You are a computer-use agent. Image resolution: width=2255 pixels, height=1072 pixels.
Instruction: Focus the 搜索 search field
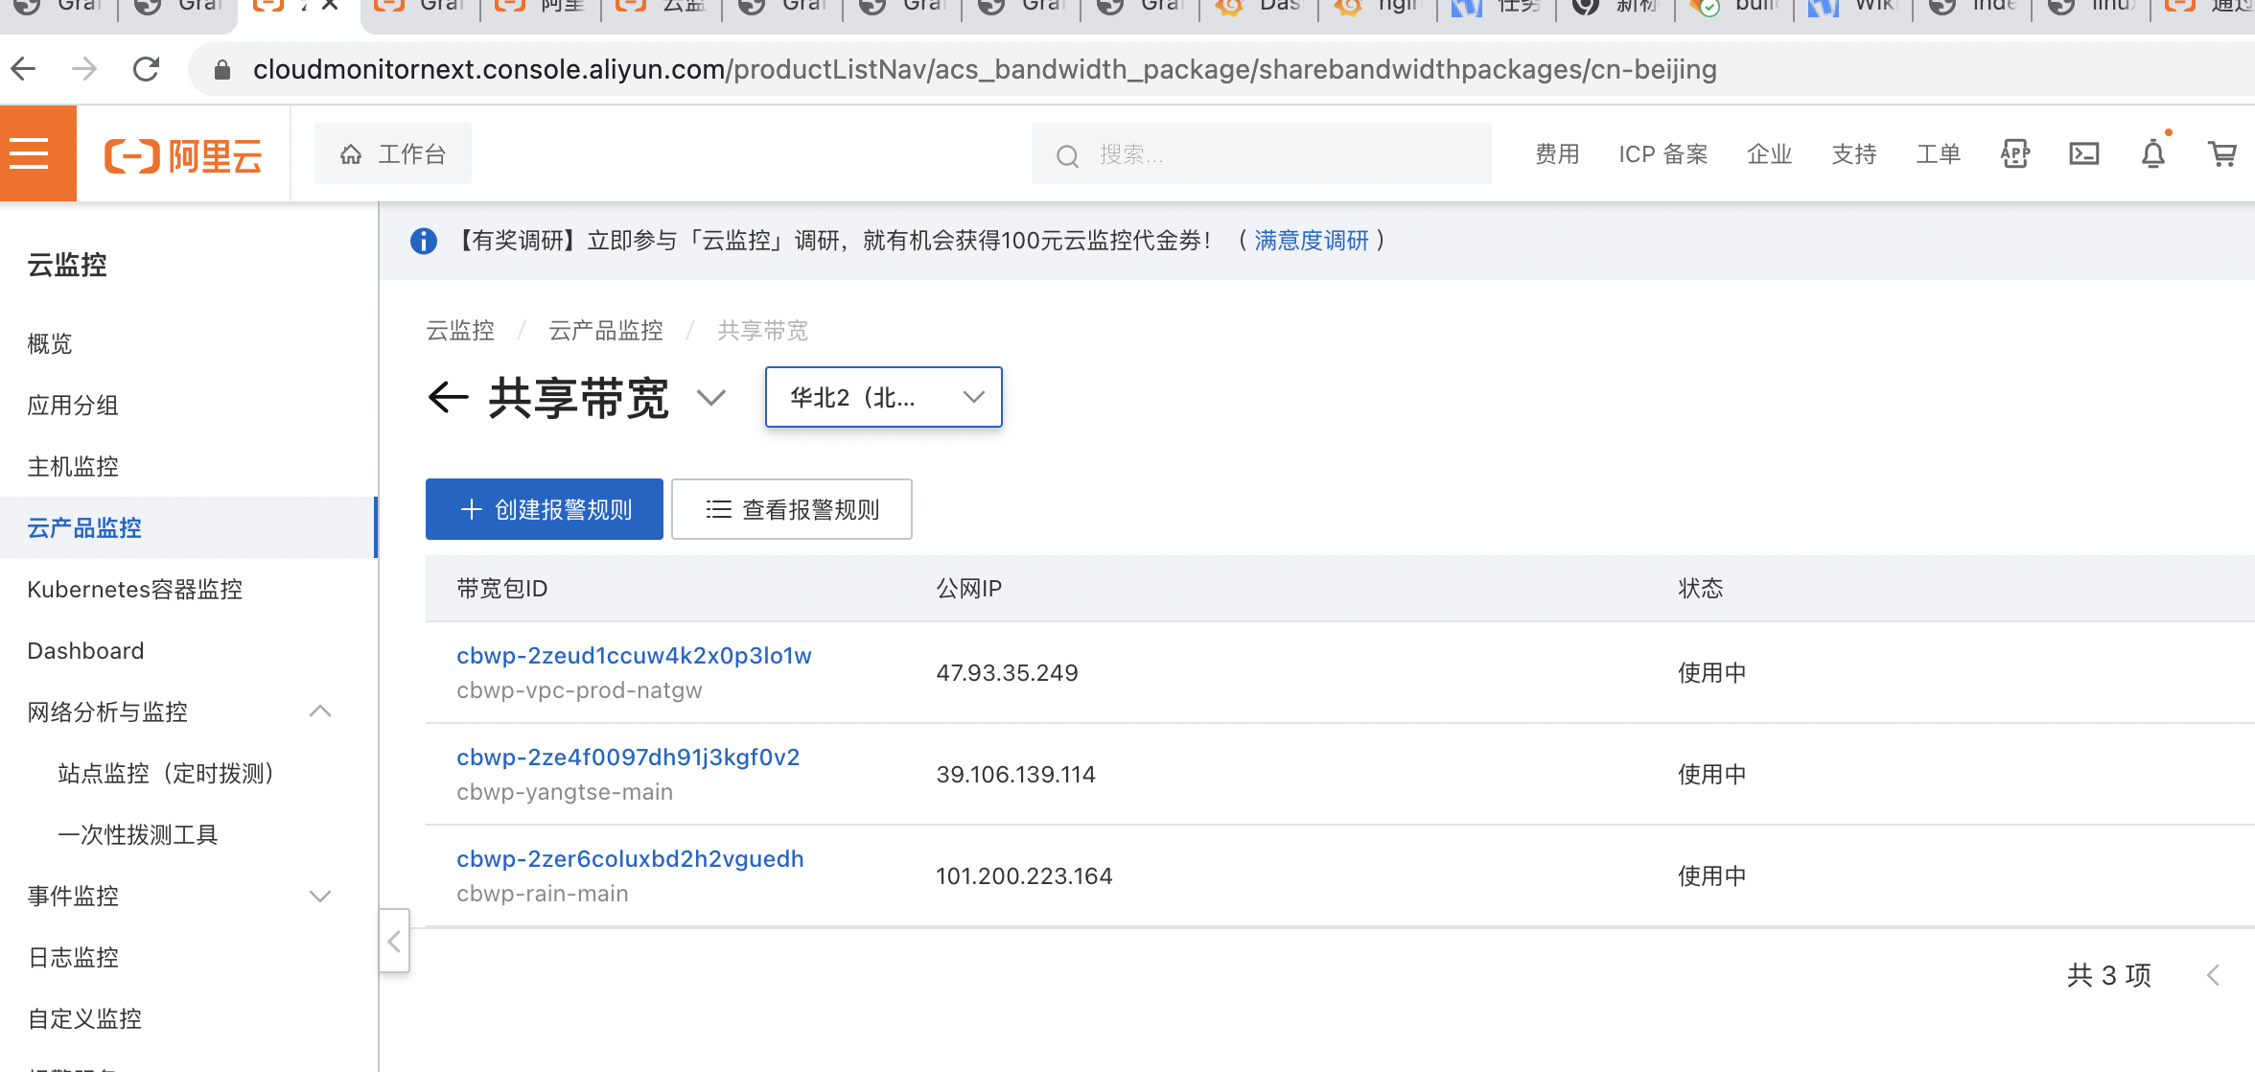click(x=1261, y=154)
